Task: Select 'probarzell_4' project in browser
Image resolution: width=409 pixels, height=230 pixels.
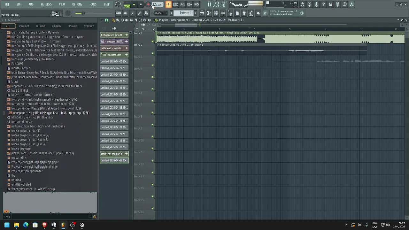Action: 19,157
